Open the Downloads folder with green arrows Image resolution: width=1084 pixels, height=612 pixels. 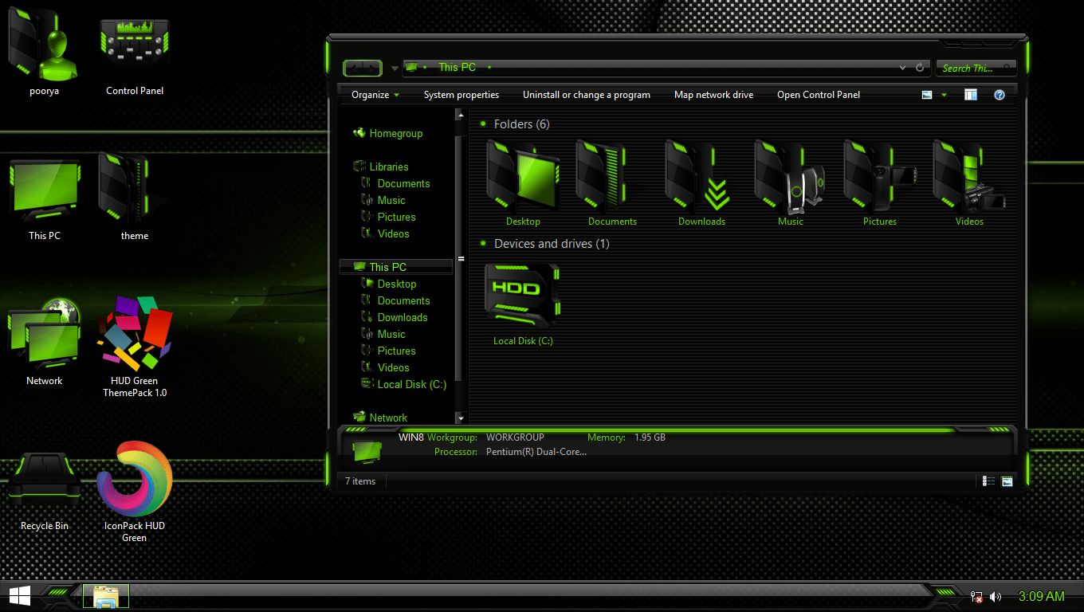[x=701, y=175]
